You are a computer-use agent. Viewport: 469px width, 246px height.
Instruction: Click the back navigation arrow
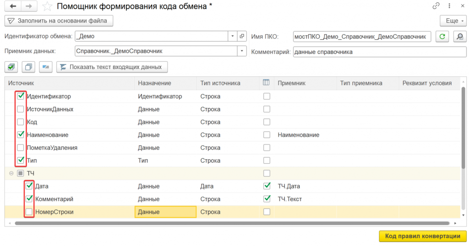(13, 6)
